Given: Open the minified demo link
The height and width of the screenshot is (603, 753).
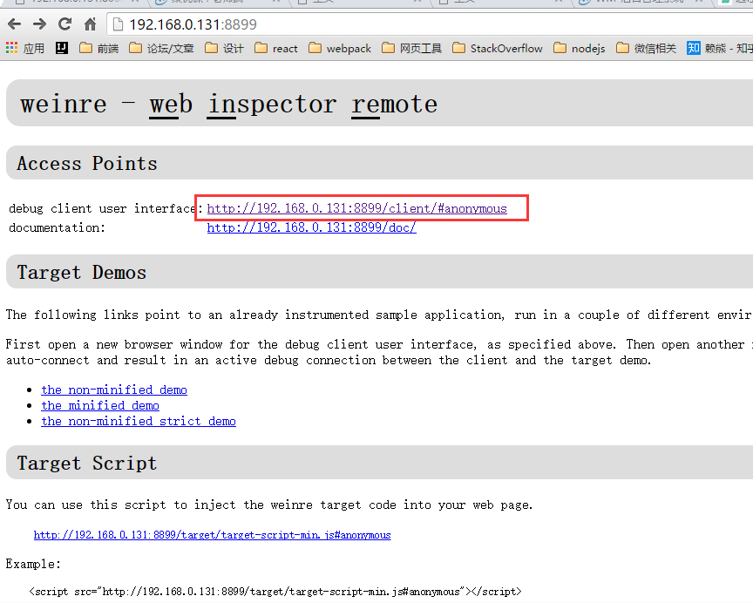Looking at the screenshot, I should tap(100, 406).
